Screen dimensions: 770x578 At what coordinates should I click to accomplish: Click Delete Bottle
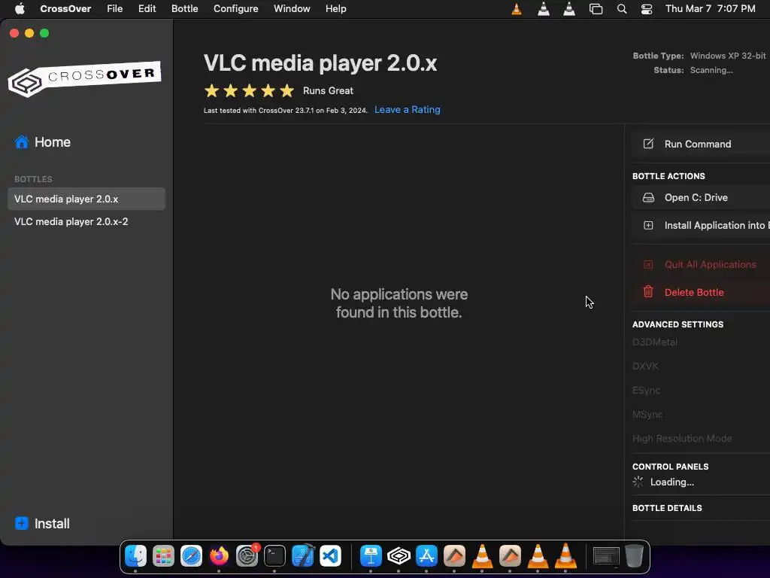click(701, 292)
